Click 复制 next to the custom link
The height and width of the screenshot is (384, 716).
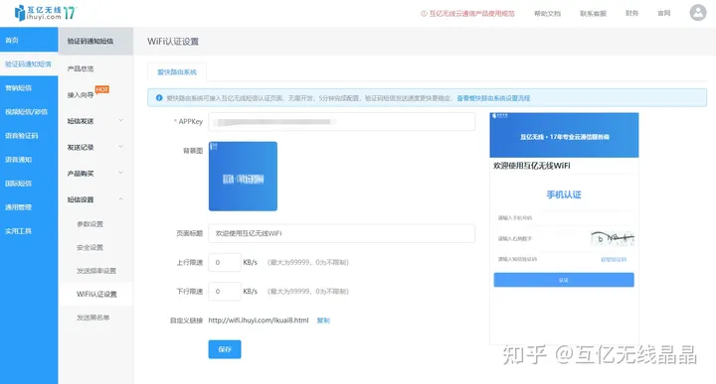point(323,320)
